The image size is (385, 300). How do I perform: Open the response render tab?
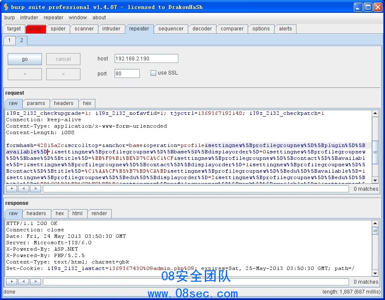[99, 213]
